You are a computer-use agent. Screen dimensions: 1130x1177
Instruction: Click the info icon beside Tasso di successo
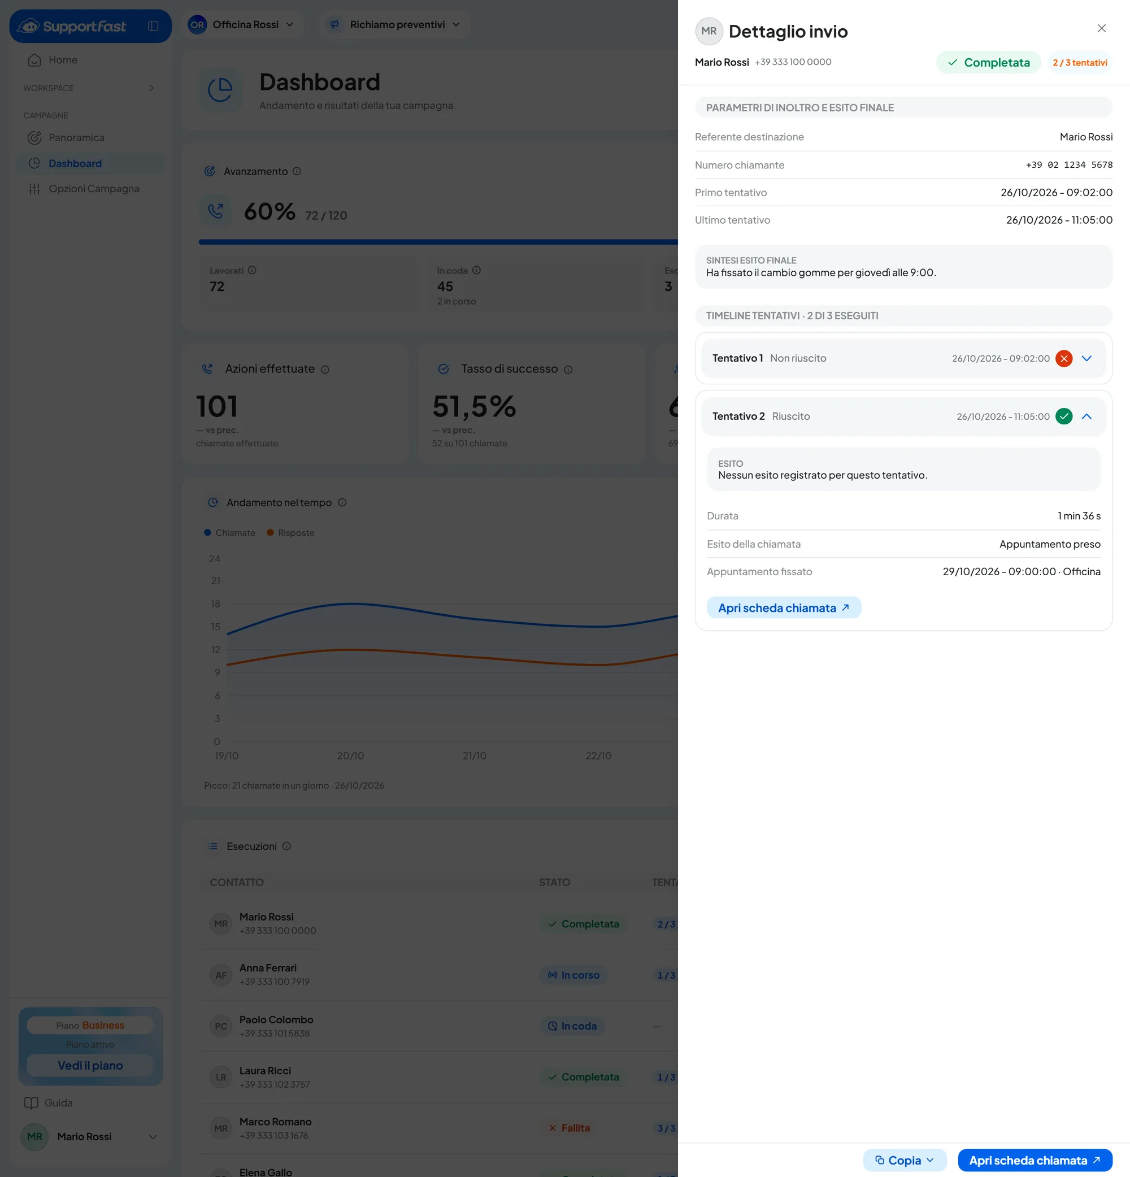pyautogui.click(x=568, y=370)
